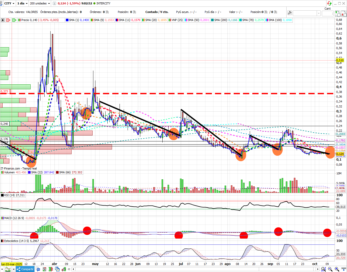Viewport: 347px width, 272px height.
Task: Click the Cant quantity input field
Action: [x=328, y=13]
